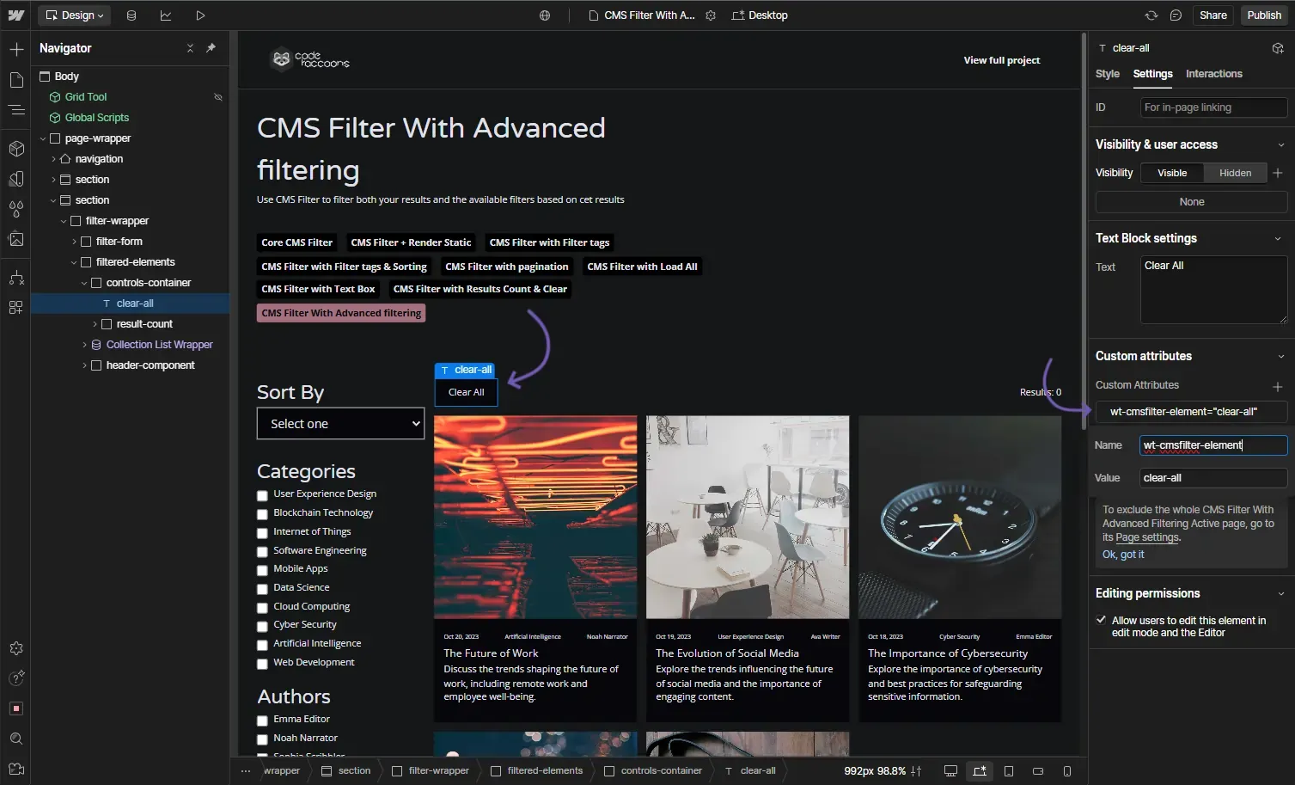Image resolution: width=1295 pixels, height=785 pixels.
Task: Collapse filter-wrapper in Navigator
Action: [64, 221]
